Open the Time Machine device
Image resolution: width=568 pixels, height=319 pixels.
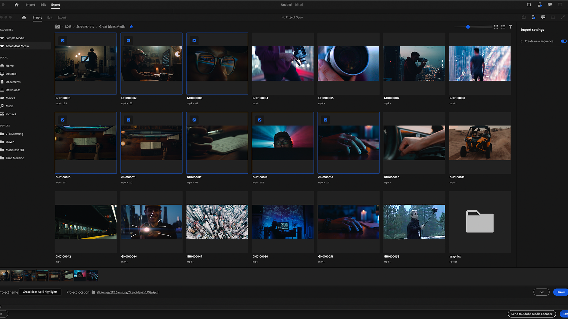pos(15,158)
